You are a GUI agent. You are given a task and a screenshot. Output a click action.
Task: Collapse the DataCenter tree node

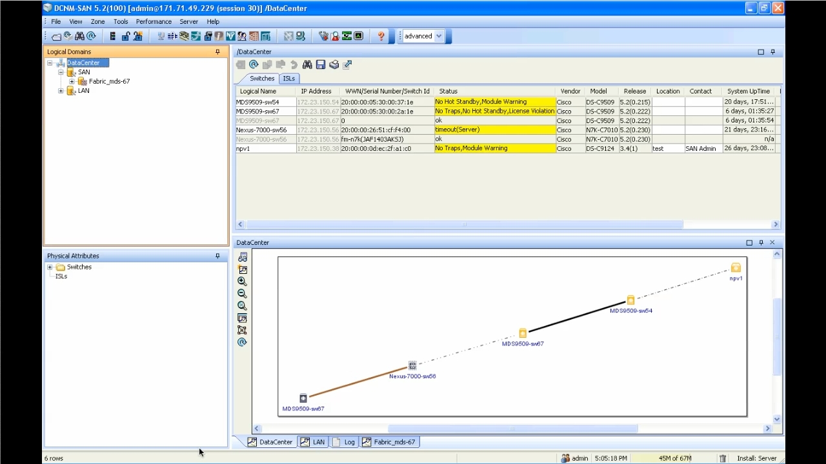(x=50, y=63)
